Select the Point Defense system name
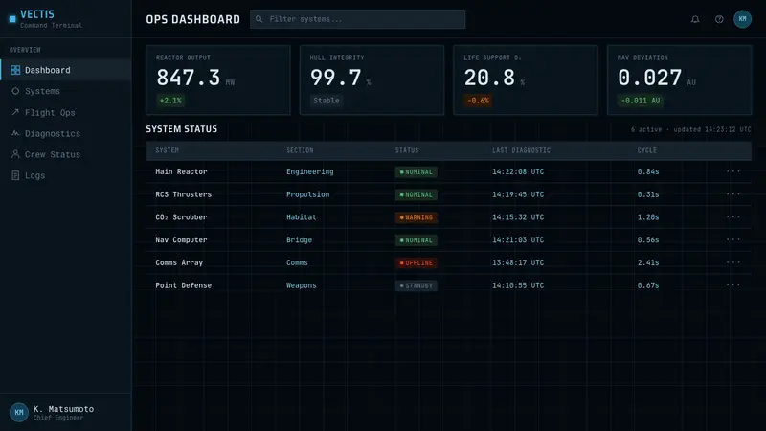766x431 pixels. (x=183, y=285)
